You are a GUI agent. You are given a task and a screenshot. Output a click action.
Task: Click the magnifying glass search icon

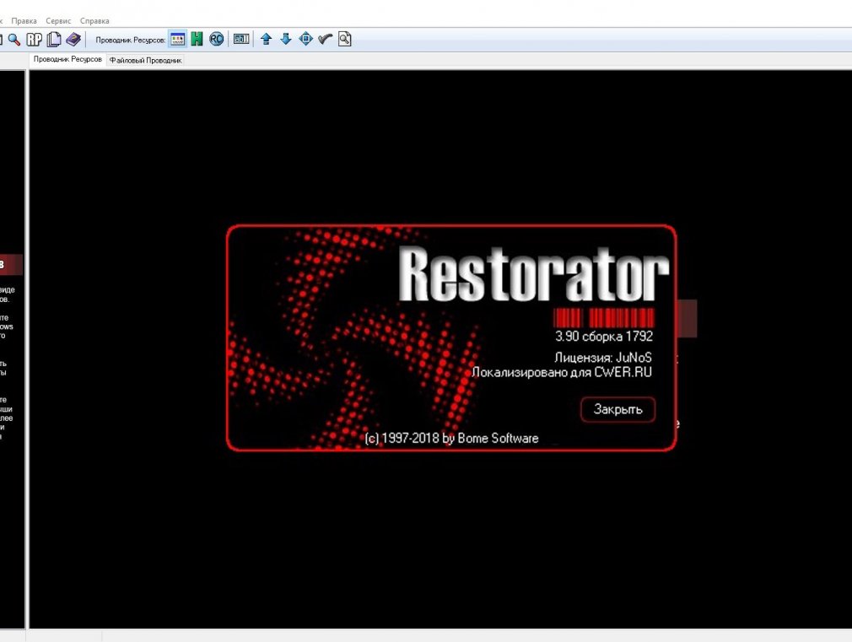[x=14, y=39]
